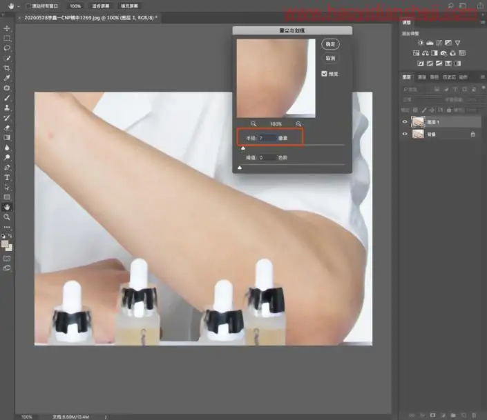
Task: Add a Brightness/Contrast adjustment
Action: [x=421, y=43]
